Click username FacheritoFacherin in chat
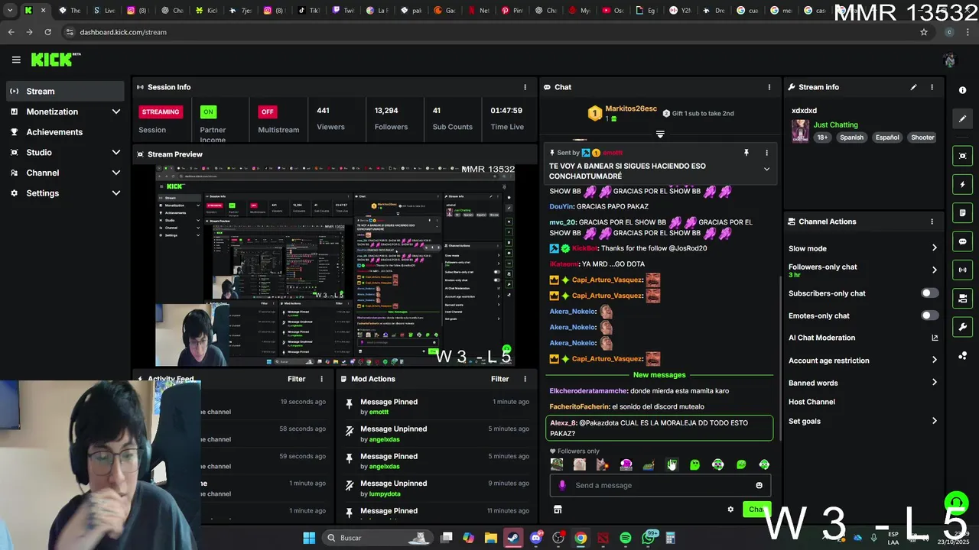Image resolution: width=979 pixels, height=550 pixels. point(580,406)
